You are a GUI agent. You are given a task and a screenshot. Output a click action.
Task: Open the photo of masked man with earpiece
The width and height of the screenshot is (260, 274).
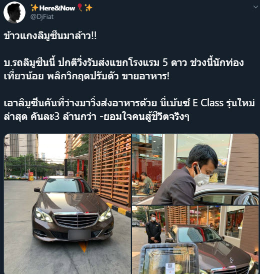tap(195, 169)
